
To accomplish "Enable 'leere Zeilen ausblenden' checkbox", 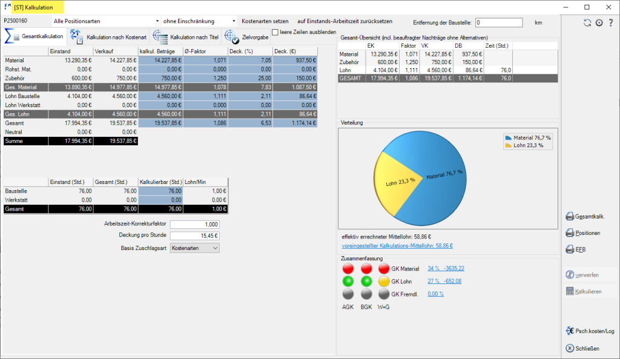I will [275, 33].
